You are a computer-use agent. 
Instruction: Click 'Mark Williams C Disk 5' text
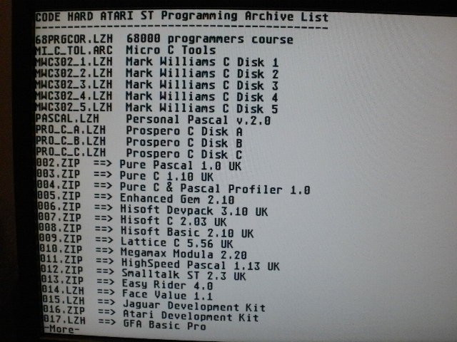pos(202,108)
